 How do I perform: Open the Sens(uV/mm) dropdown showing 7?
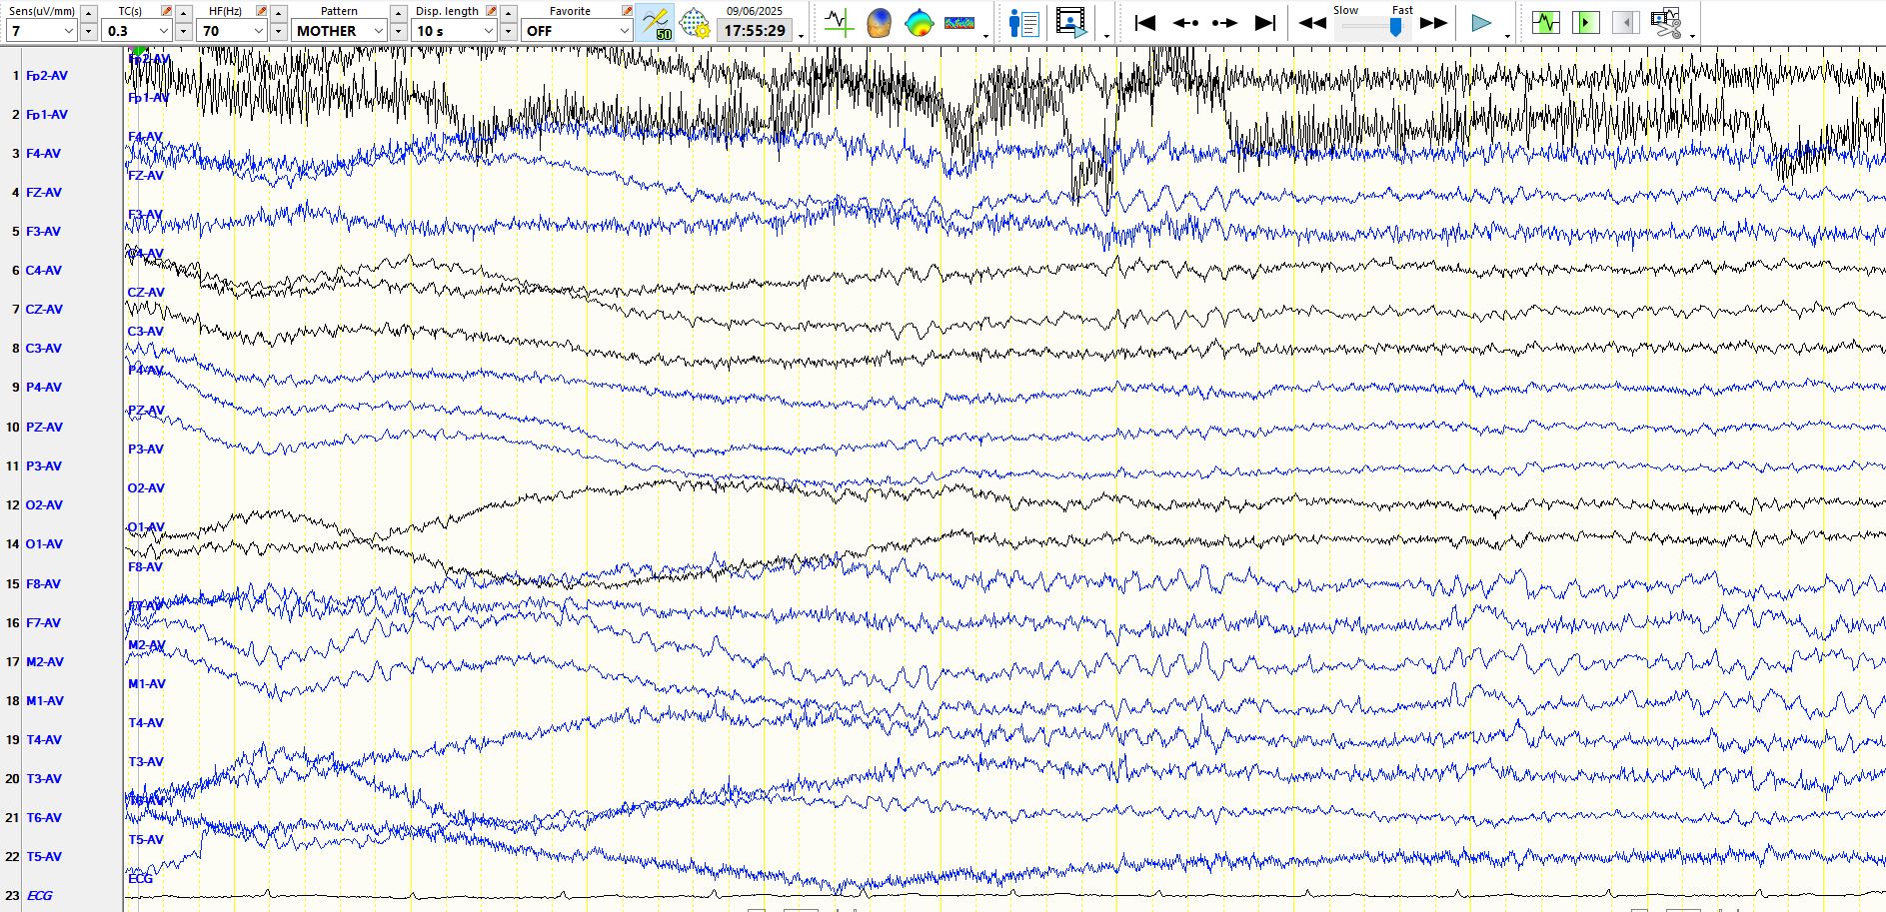[x=41, y=31]
